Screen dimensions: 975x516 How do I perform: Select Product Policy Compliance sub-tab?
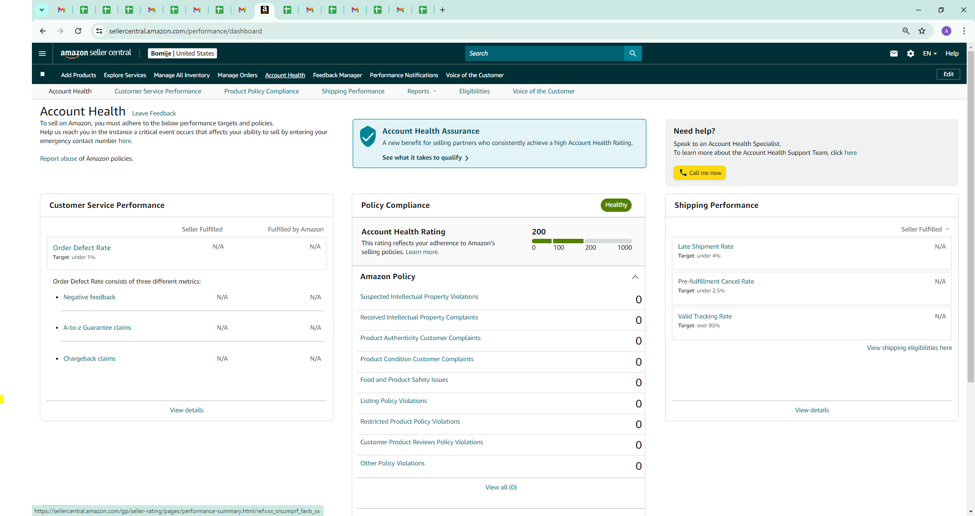(x=261, y=91)
